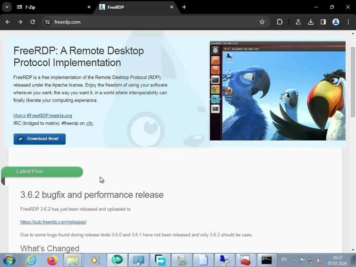Image resolution: width=356 pixels, height=267 pixels.
Task: Open Windows Explorer folder in taskbar
Action: coord(72,260)
